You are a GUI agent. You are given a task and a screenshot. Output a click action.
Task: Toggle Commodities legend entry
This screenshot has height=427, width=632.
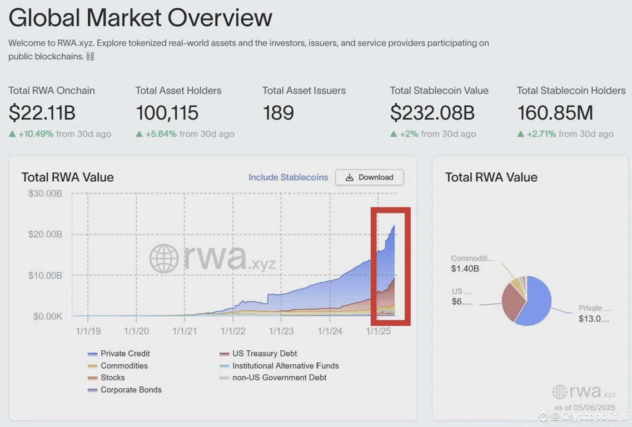coord(118,366)
